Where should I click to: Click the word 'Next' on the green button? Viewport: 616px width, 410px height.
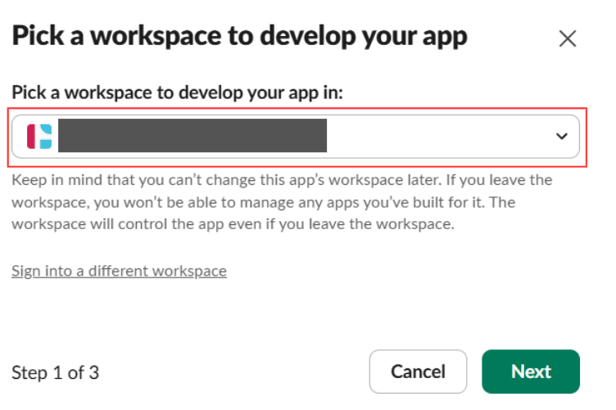coord(531,372)
